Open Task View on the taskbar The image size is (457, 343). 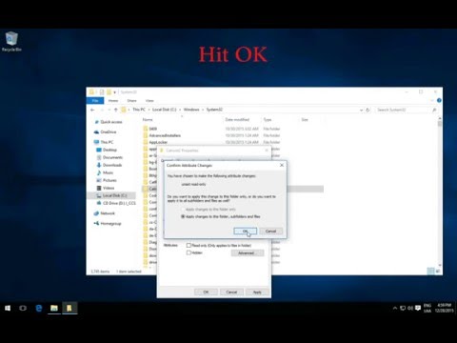tap(23, 308)
